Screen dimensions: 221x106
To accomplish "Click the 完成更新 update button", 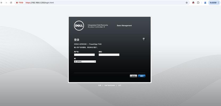I will click(213, 3).
